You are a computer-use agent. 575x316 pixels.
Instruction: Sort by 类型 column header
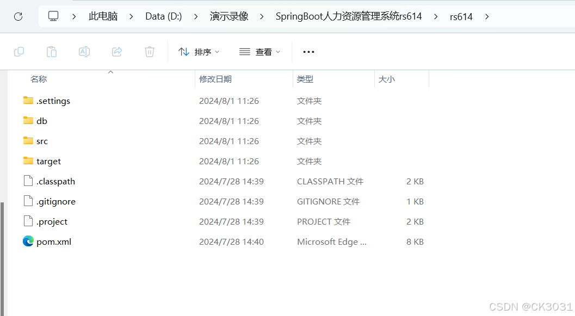coord(305,79)
